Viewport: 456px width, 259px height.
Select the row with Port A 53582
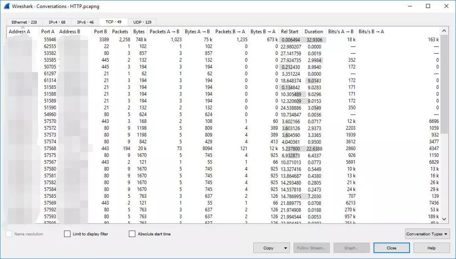tap(223, 53)
